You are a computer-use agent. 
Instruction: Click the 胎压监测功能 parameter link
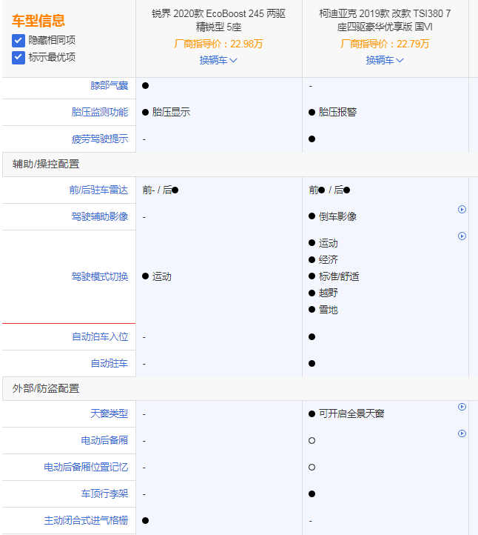pos(100,112)
